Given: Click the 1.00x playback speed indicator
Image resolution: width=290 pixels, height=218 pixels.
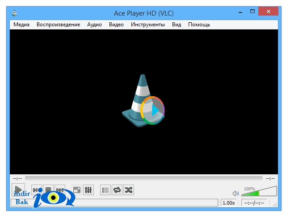Looking at the screenshot, I should tap(229, 203).
